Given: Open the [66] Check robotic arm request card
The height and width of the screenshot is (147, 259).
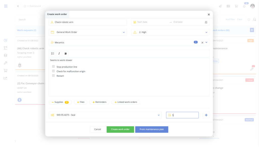Looking at the screenshot, I should (x=30, y=54).
